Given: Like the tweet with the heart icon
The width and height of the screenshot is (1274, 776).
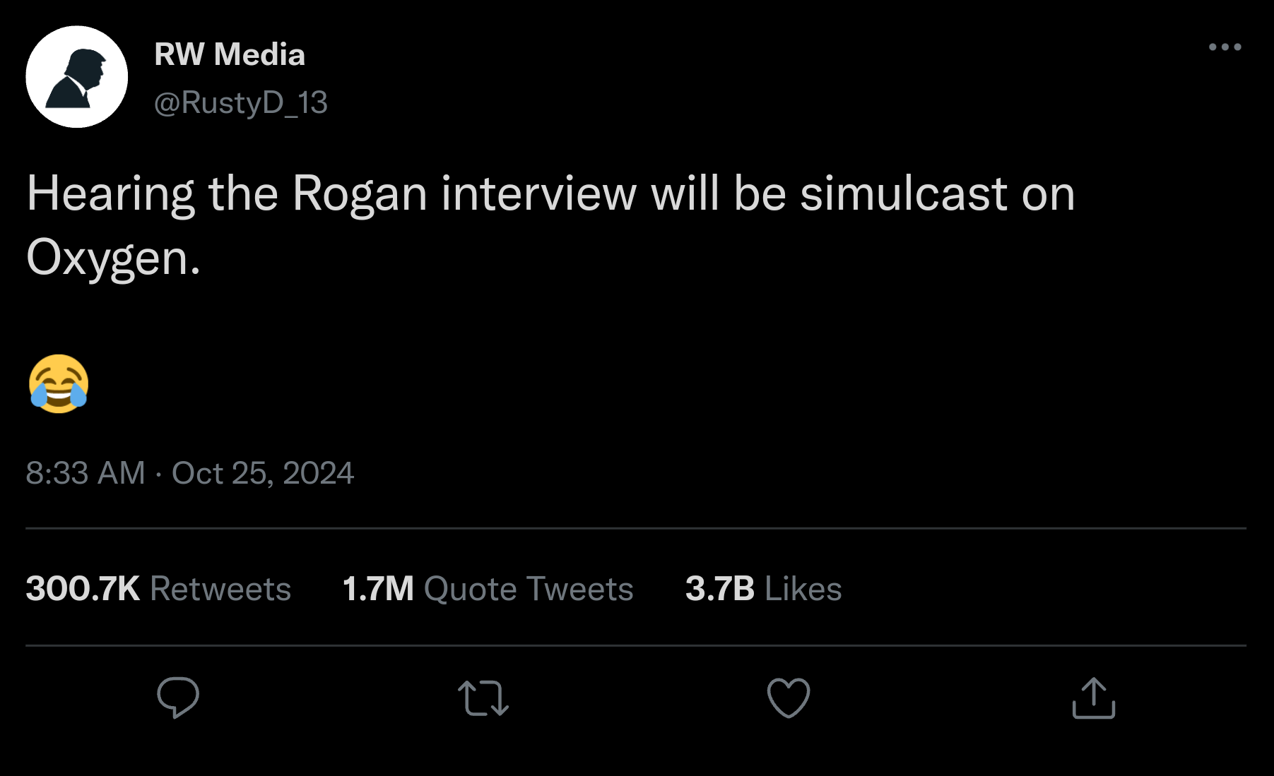Looking at the screenshot, I should [x=788, y=698].
